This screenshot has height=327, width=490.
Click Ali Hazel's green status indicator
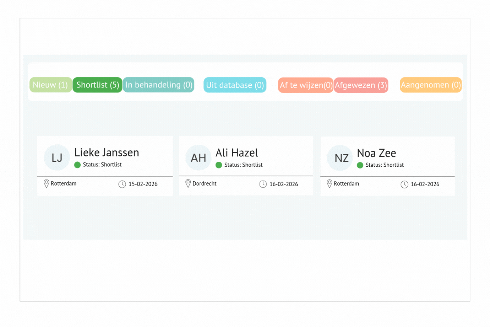[219, 165]
